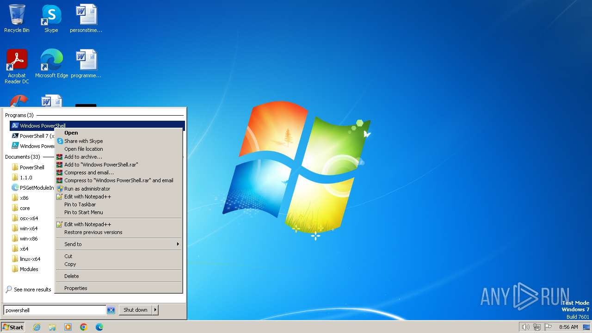592x333 pixels.
Task: Open Acrobat Reader DC desktop shortcut
Action: (17, 67)
